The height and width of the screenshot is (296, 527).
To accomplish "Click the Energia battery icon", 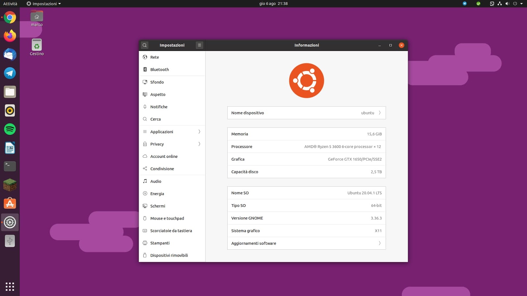I will (145, 194).
